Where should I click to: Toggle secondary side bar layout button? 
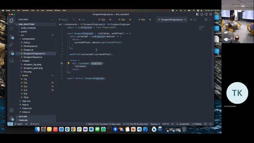pos(206,14)
